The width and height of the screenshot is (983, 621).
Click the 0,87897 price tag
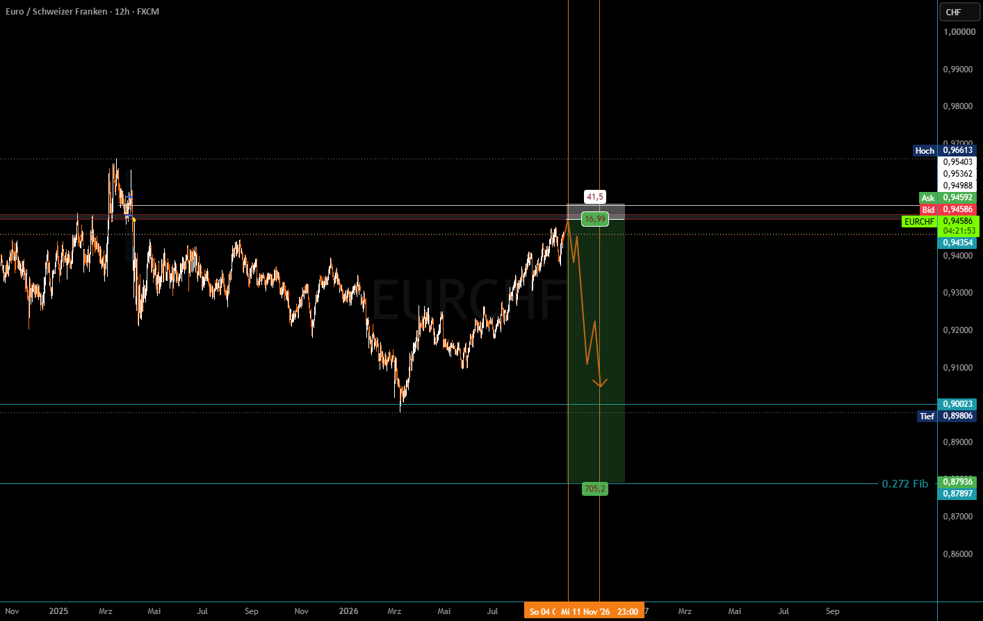958,494
